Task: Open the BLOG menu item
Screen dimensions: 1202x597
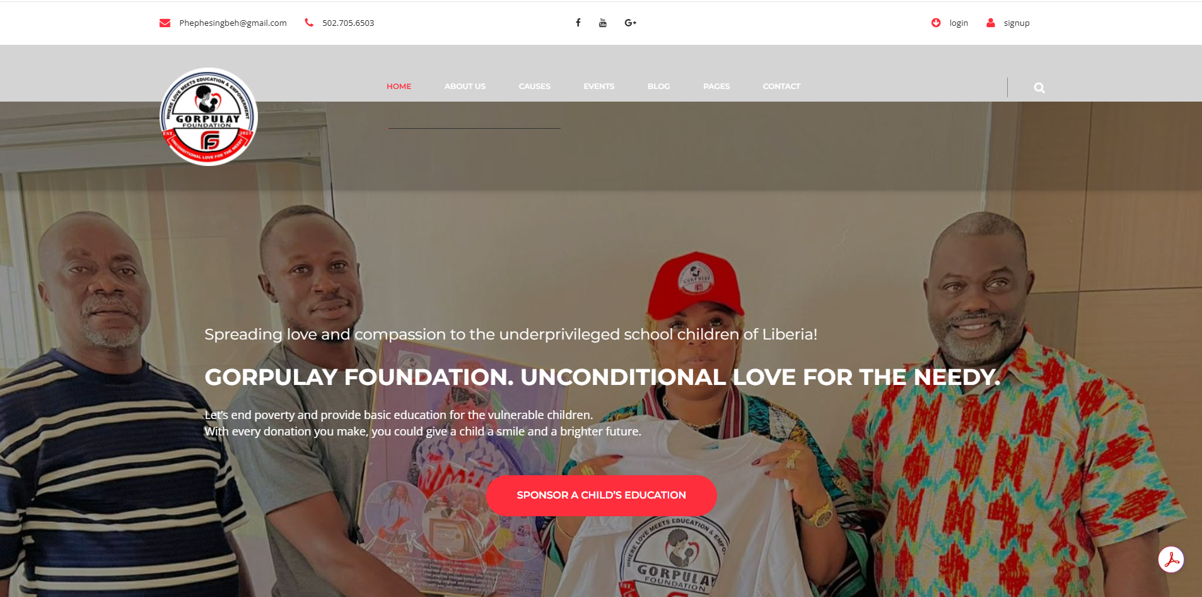Action: pyautogui.click(x=658, y=86)
